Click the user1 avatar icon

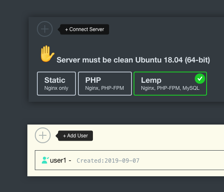45,160
